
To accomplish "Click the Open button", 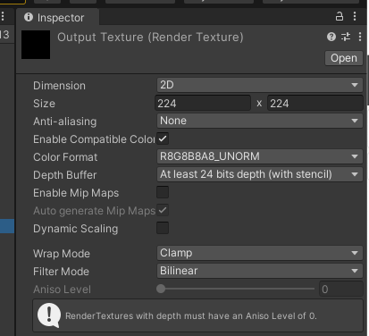I will pyautogui.click(x=344, y=58).
